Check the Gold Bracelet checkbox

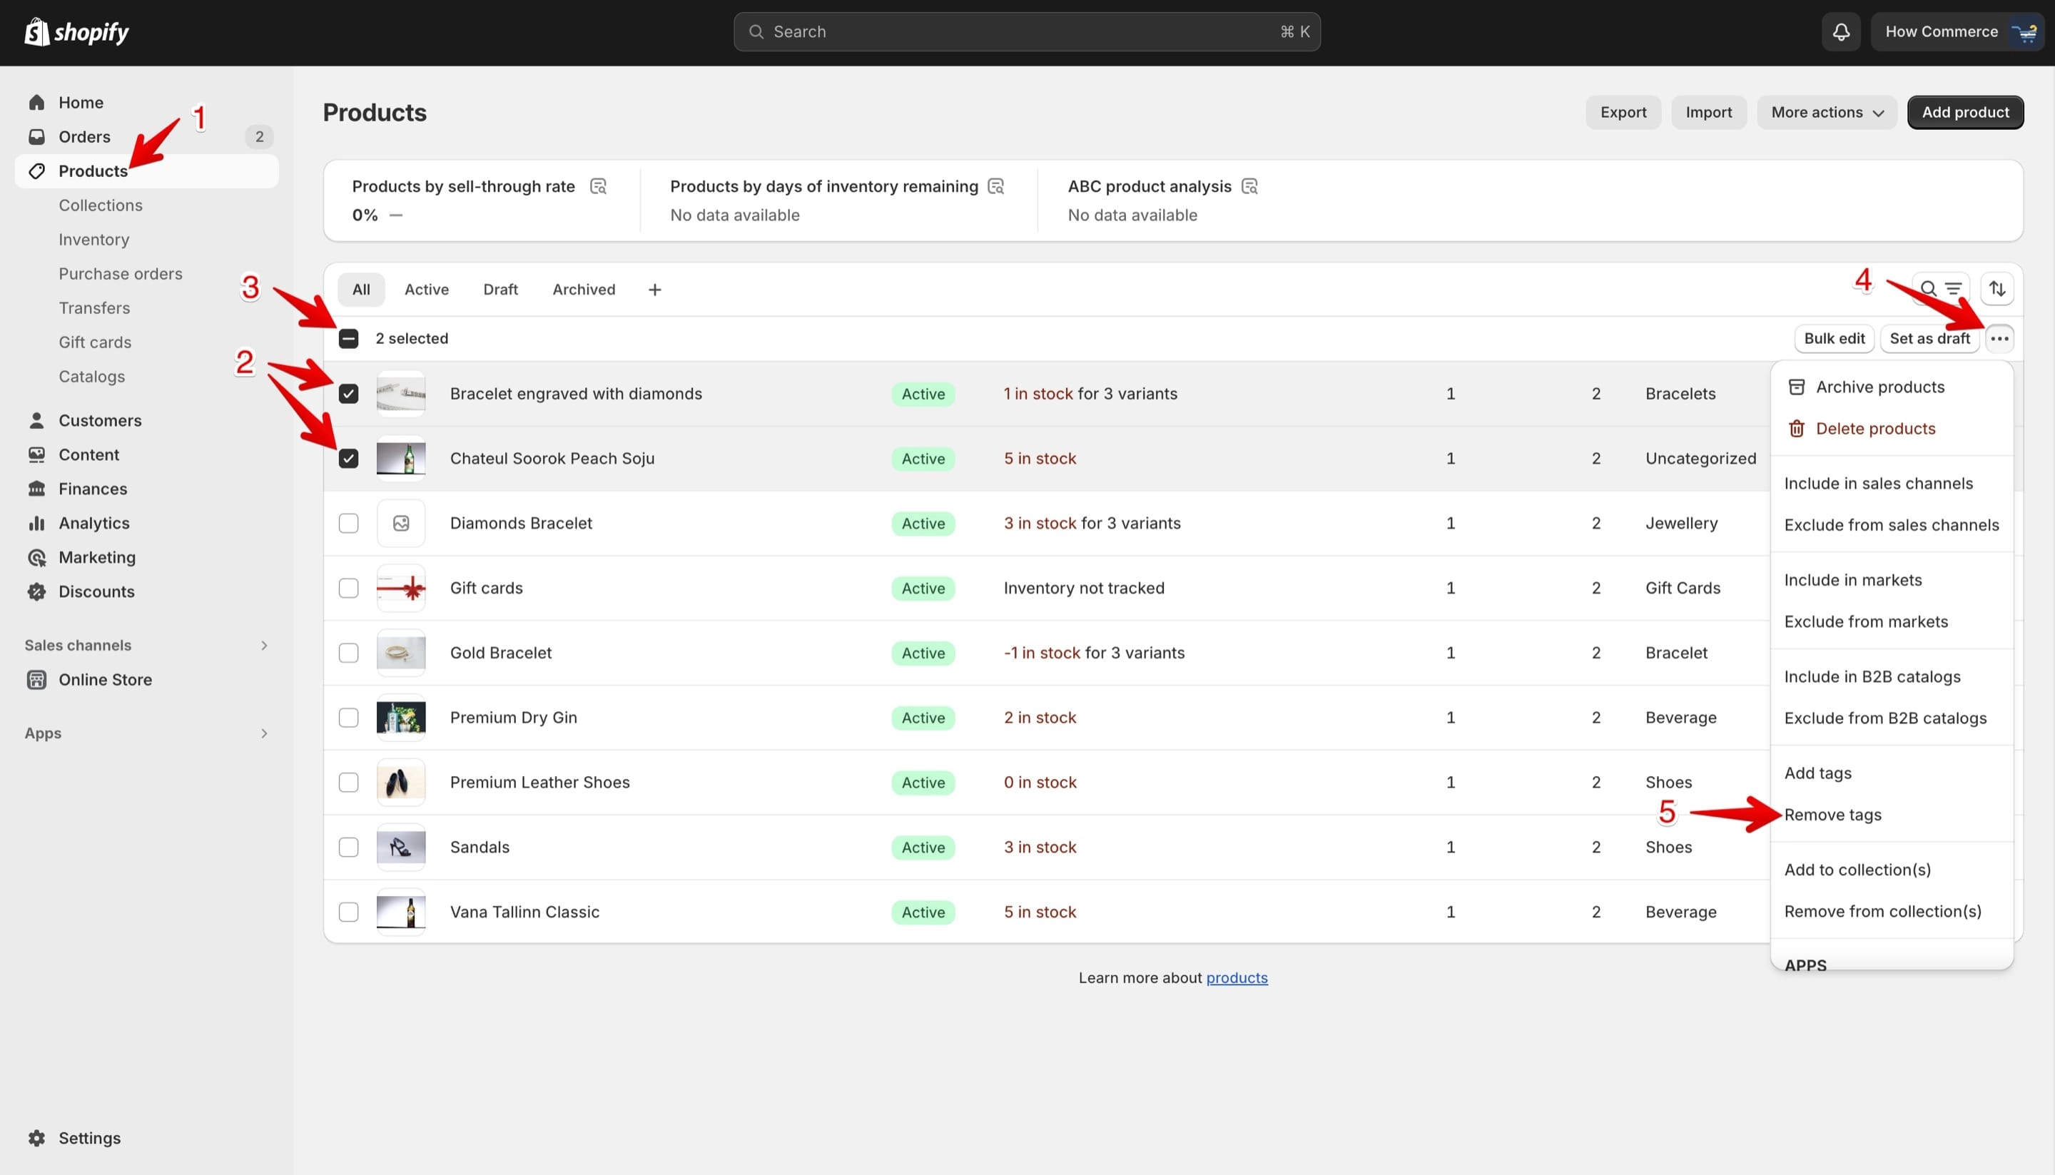pyautogui.click(x=349, y=653)
